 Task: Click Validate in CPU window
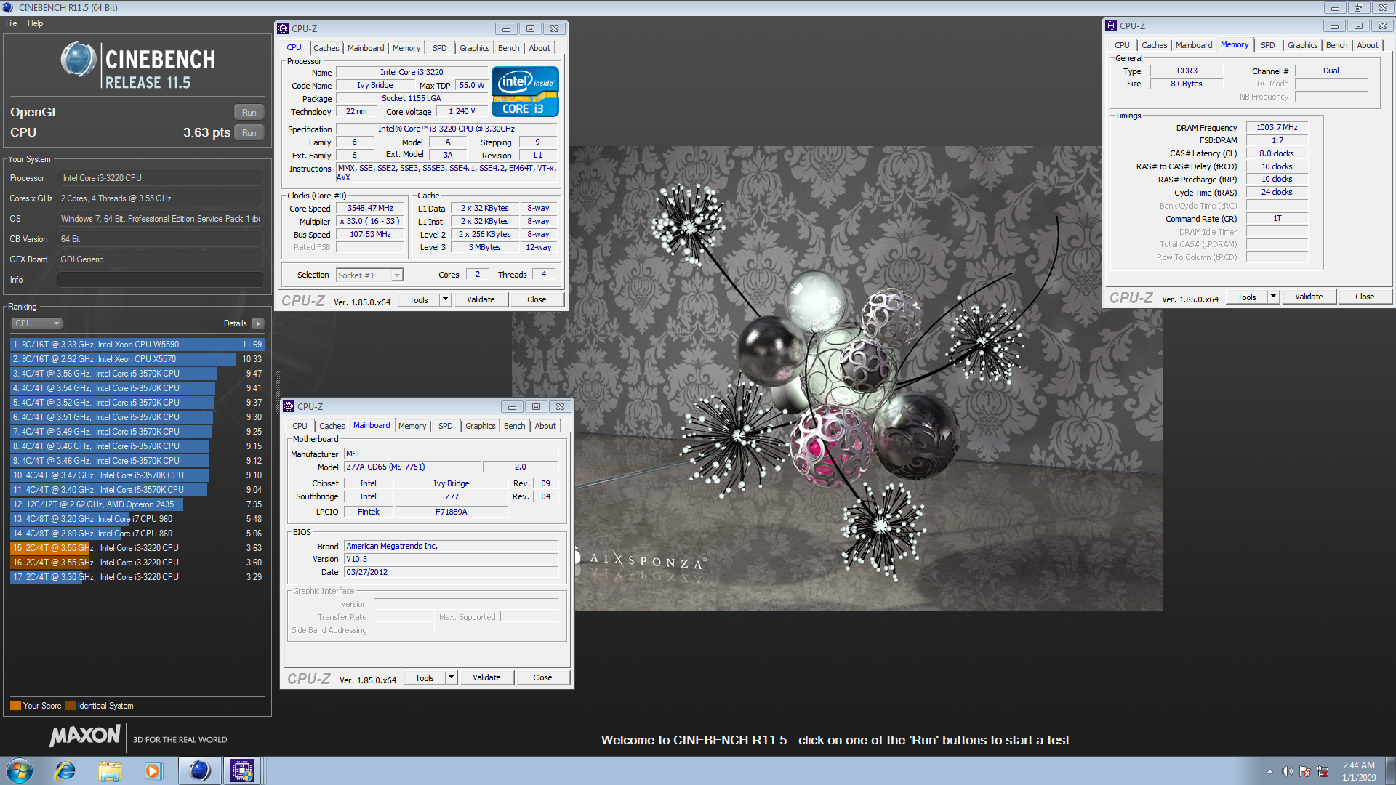481,299
